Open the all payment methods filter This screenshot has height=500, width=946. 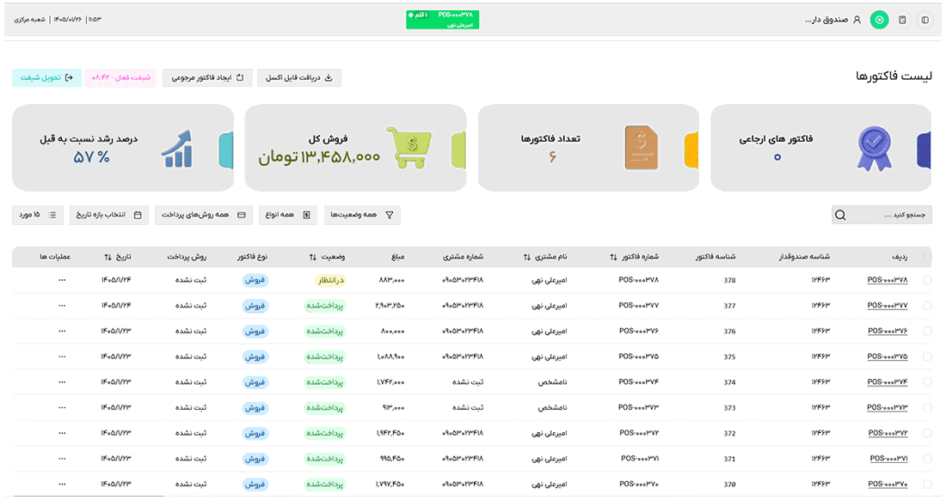[203, 215]
